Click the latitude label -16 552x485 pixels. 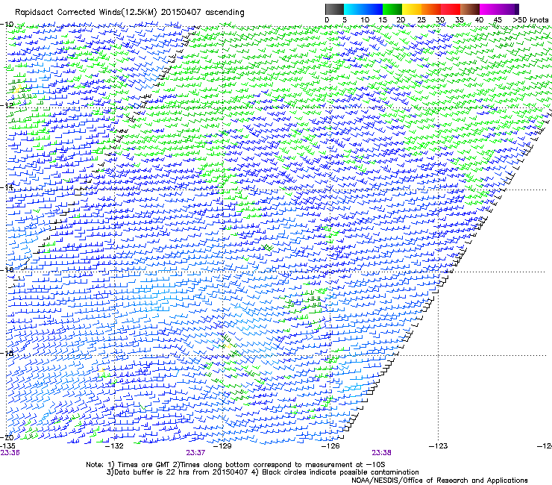pyautogui.click(x=7, y=269)
